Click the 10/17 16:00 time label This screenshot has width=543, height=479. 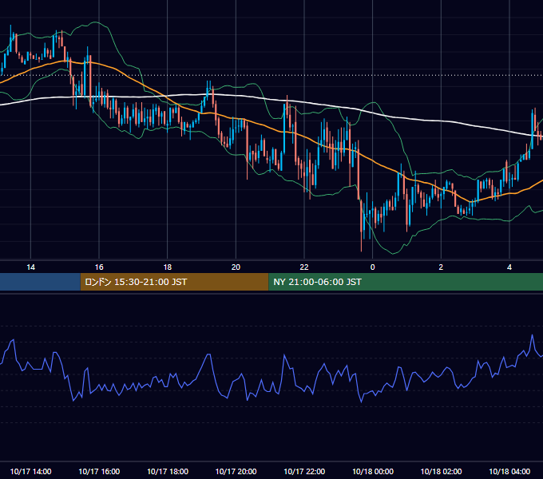[x=99, y=471]
